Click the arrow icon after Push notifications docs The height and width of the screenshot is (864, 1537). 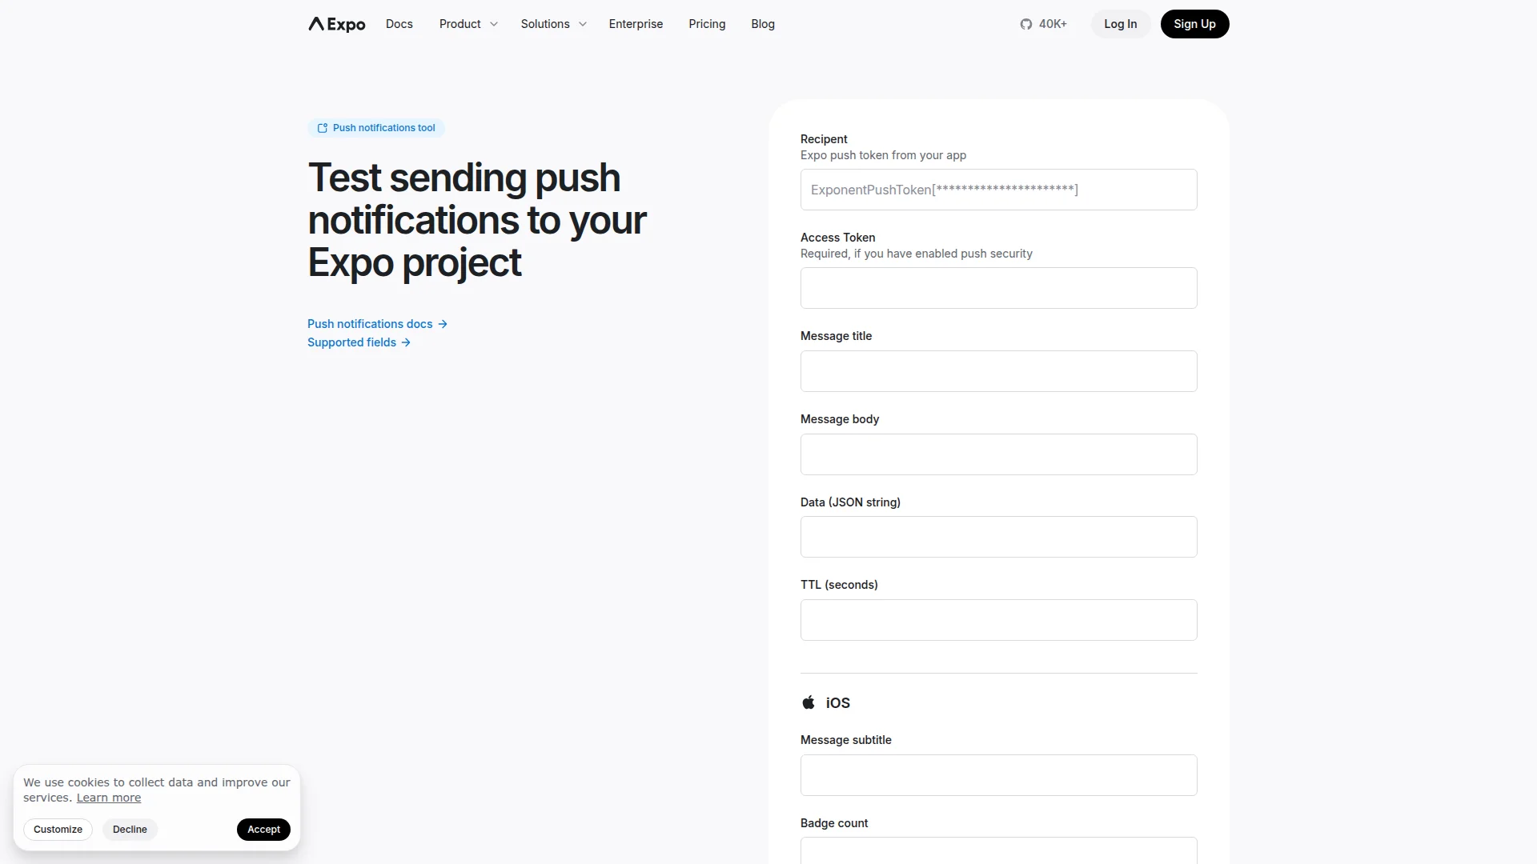click(443, 324)
